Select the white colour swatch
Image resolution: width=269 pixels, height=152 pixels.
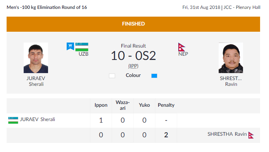click(112, 76)
